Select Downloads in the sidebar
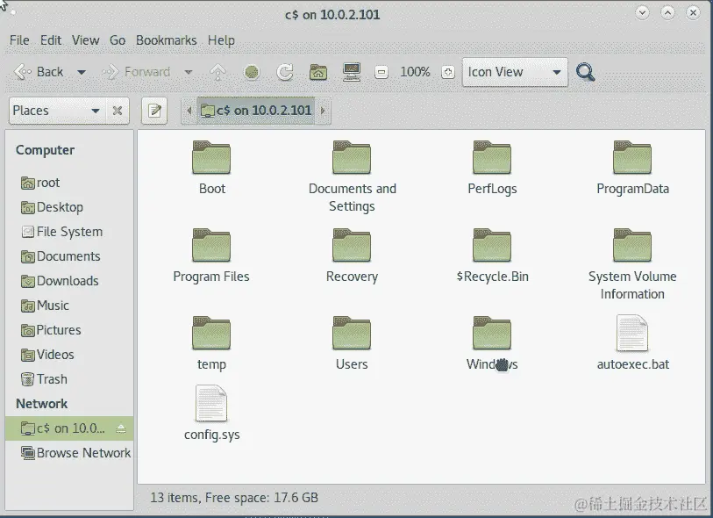Screen dimensions: 713x518 [69, 281]
